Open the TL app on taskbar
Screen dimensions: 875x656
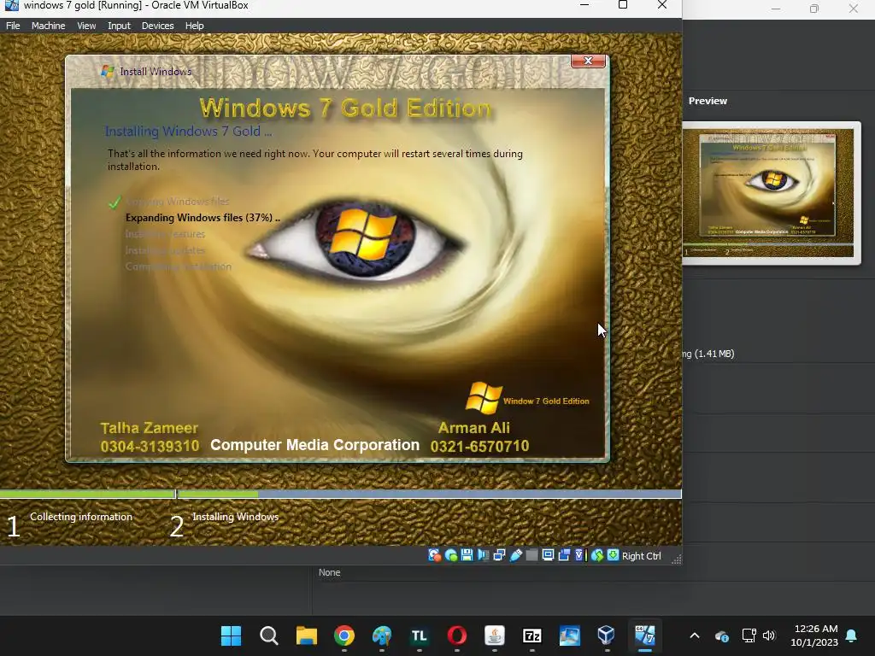(419, 635)
